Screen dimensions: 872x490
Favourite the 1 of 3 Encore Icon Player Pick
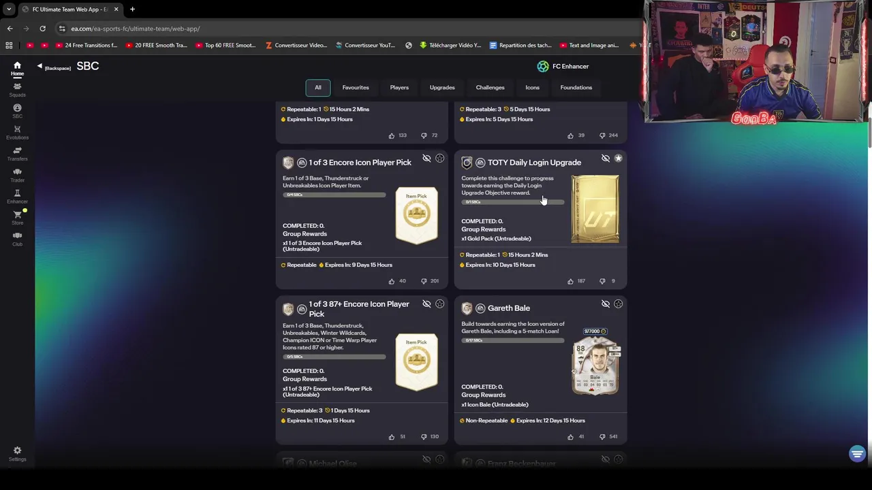coord(439,159)
